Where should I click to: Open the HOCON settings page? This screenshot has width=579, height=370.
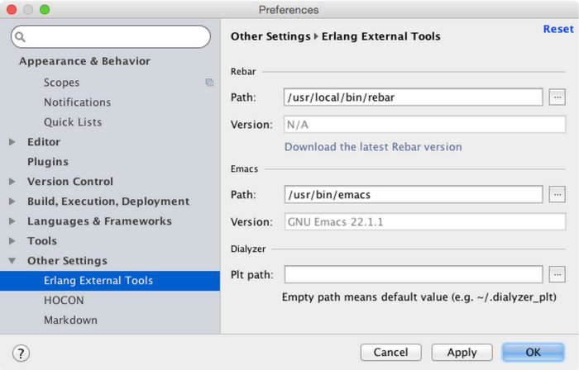click(64, 301)
